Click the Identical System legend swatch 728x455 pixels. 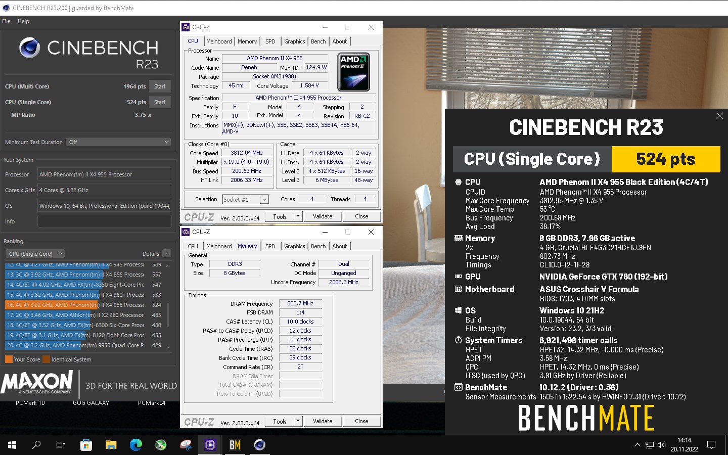pos(47,359)
